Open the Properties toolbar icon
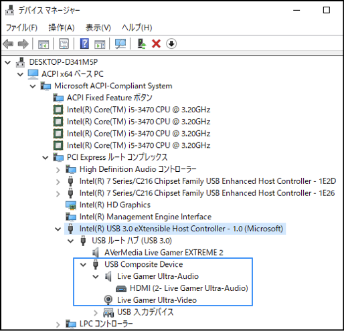This screenshot has width=344, height=331. pyautogui.click(x=64, y=43)
